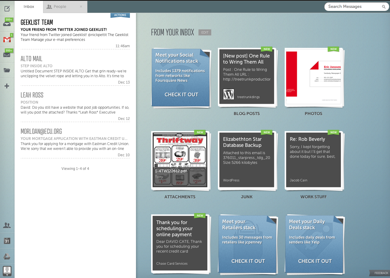Viewport: 390px width, 278px height.
Task: Click the Photos stack label
Action: 314,114
